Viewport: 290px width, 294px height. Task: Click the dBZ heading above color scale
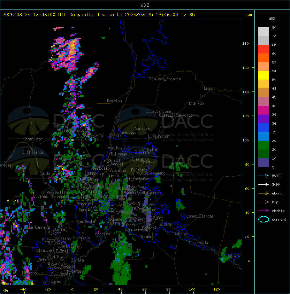[x=272, y=19]
